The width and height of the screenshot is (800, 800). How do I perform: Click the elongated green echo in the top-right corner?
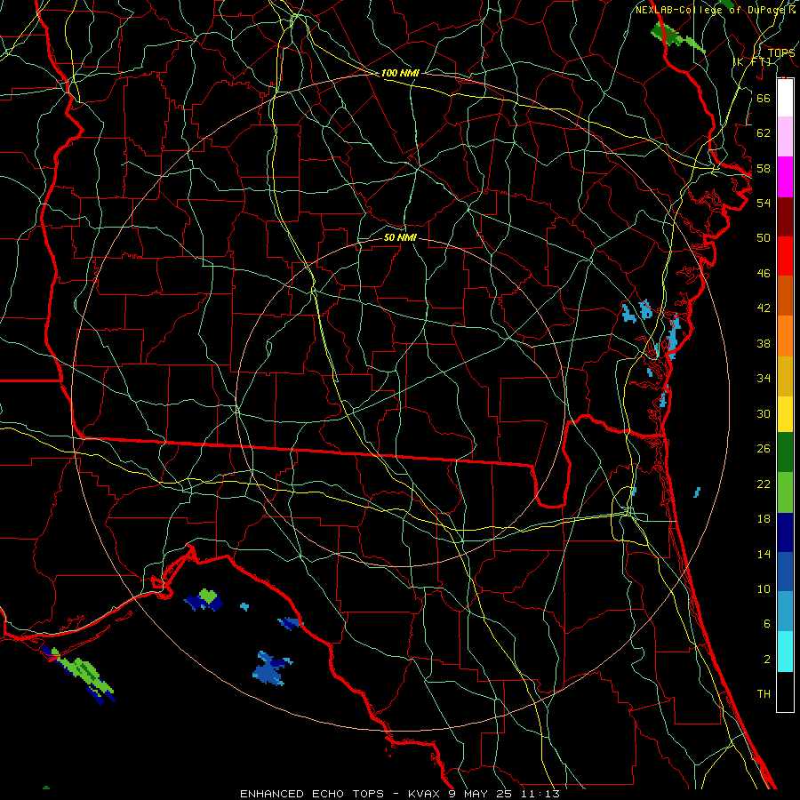pyautogui.click(x=677, y=37)
